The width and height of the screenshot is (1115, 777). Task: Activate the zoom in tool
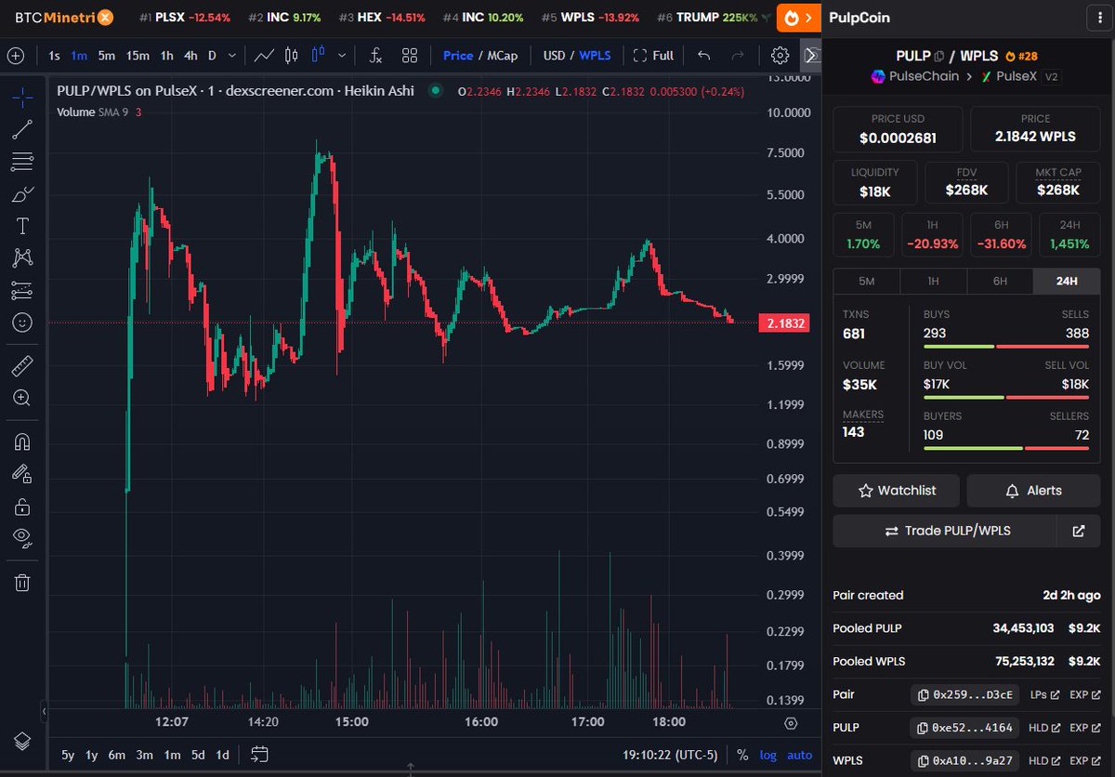pos(22,398)
